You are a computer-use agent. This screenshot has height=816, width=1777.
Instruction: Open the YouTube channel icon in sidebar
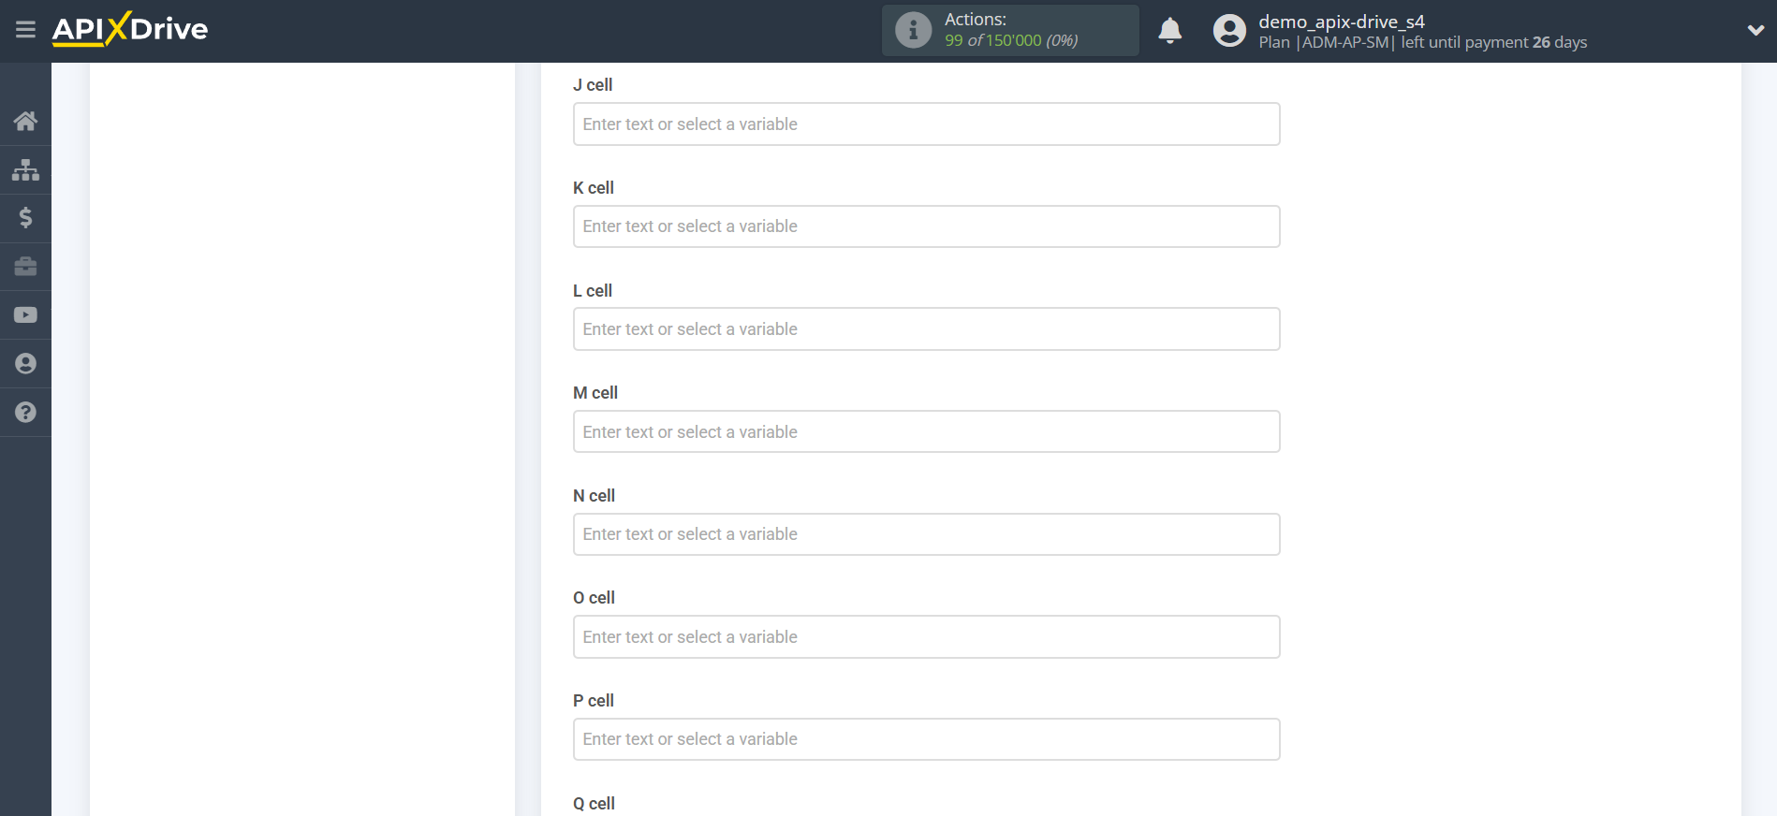tap(25, 314)
